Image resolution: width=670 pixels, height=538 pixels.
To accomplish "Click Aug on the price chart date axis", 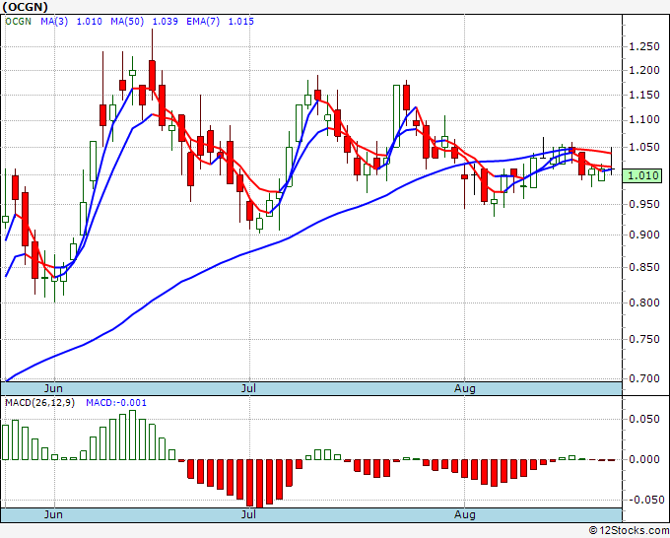I will pyautogui.click(x=464, y=388).
